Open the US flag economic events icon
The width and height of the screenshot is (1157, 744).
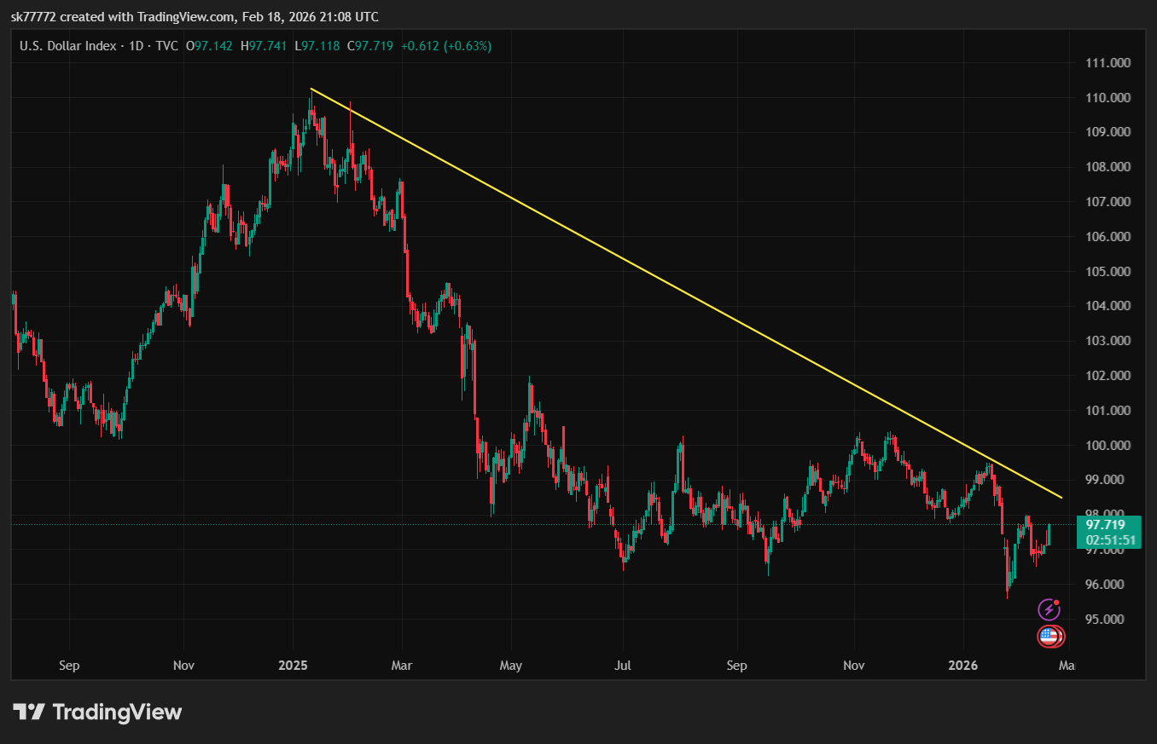pos(1049,636)
